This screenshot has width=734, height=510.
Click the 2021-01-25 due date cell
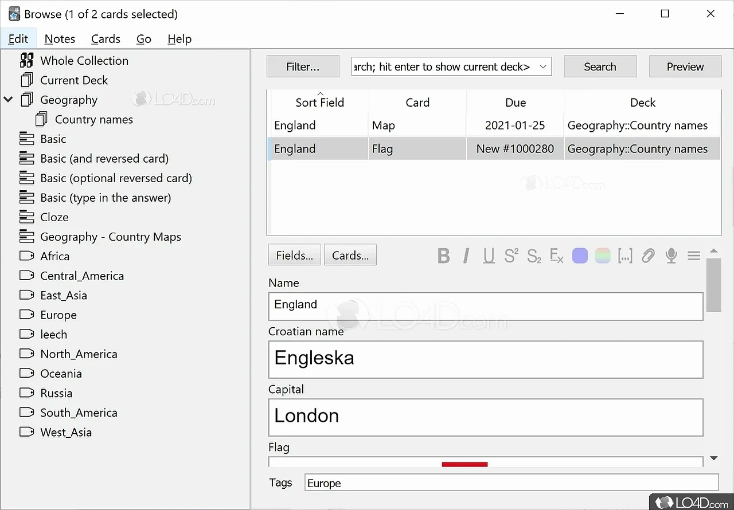515,125
